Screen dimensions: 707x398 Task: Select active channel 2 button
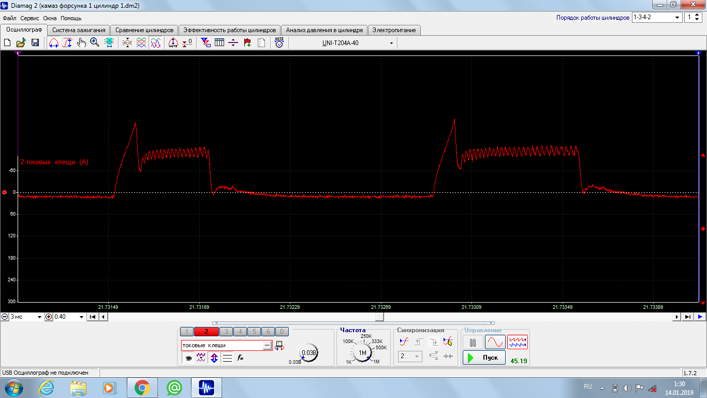pos(207,332)
